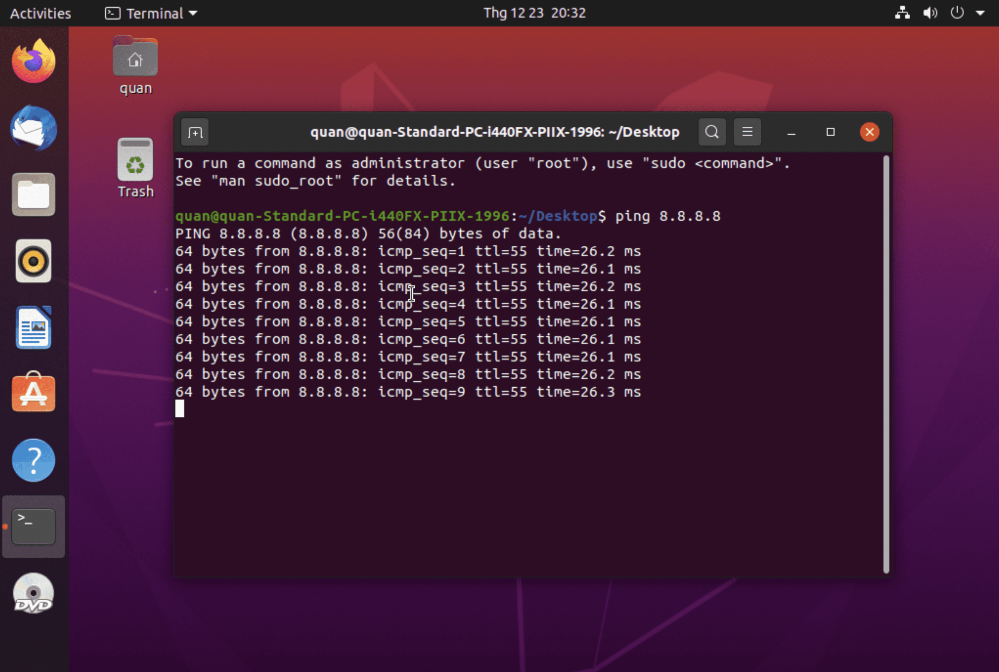The image size is (999, 672).
Task: Open LibreOffice Writer
Action: (33, 327)
